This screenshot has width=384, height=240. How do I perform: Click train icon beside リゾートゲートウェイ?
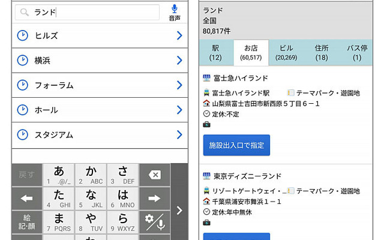(x=206, y=191)
